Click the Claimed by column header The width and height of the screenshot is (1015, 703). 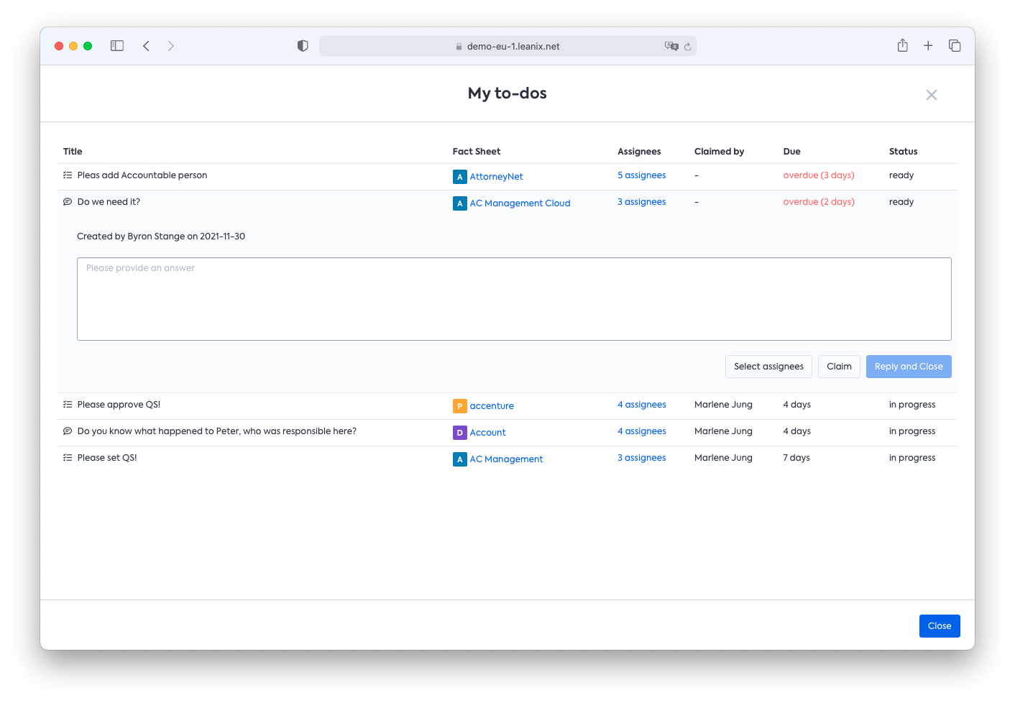(x=719, y=152)
